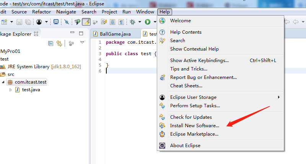Click the Save disk icon in toolbar
Image resolution: width=306 pixels, height=164 pixels.
(19, 22)
